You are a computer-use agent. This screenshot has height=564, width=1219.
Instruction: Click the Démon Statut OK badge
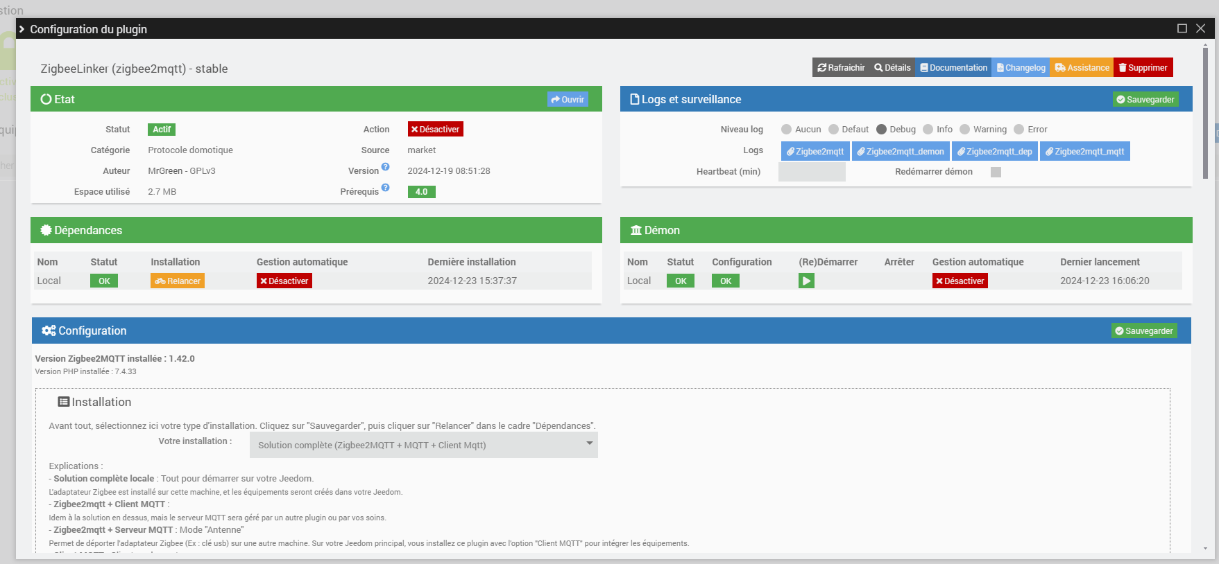point(681,281)
